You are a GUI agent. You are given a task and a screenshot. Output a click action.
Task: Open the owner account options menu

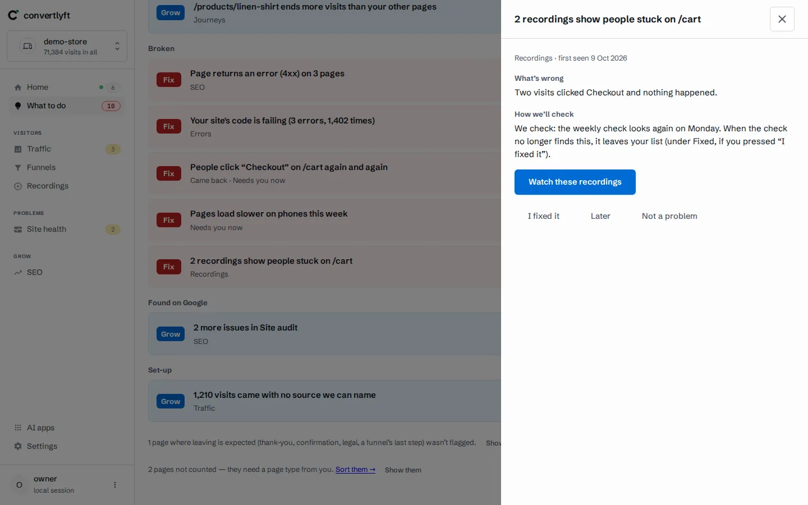115,485
